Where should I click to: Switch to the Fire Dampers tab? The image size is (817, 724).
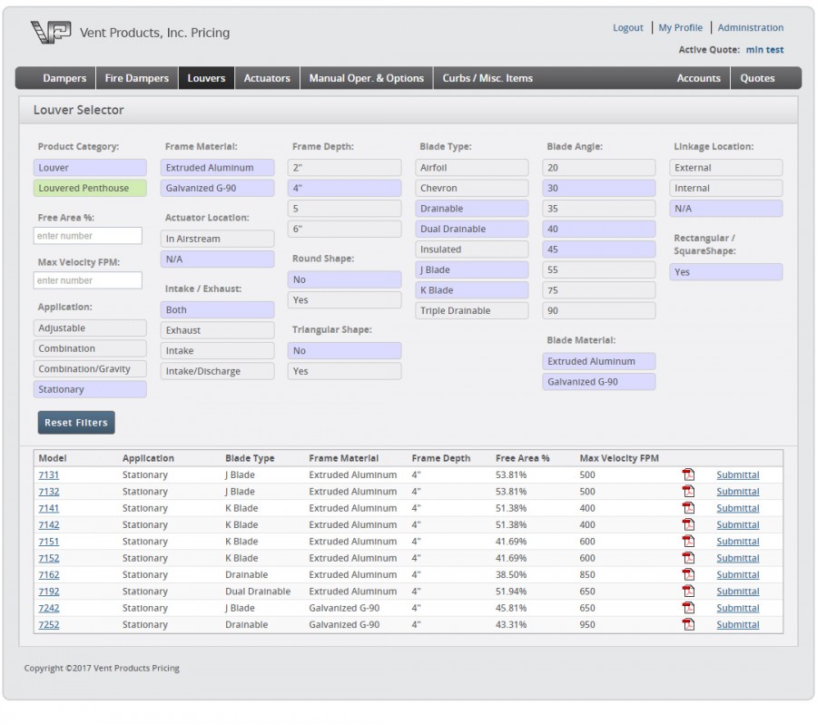(137, 78)
